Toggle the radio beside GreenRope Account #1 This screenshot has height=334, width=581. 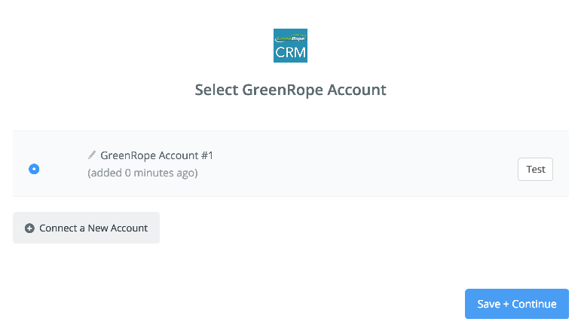pyautogui.click(x=34, y=169)
